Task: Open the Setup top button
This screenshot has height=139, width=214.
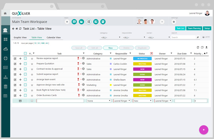Action: [207, 28]
